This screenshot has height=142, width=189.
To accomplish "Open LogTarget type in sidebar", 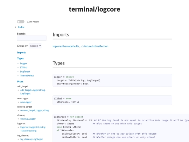I will coord(25,72).
